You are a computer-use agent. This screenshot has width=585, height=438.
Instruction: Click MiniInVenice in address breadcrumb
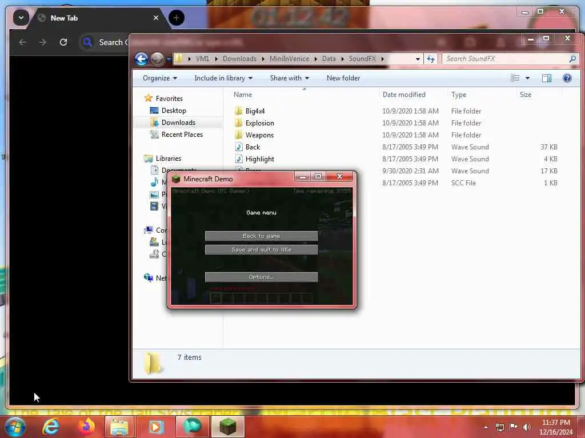tap(289, 59)
